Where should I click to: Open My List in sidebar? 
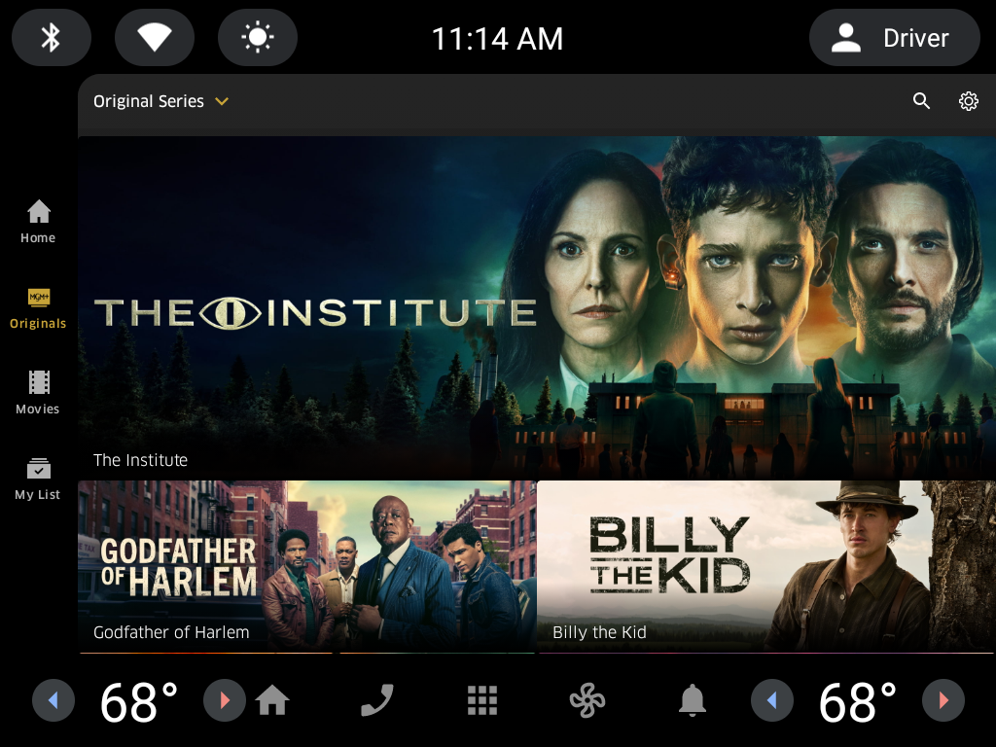pyautogui.click(x=38, y=479)
